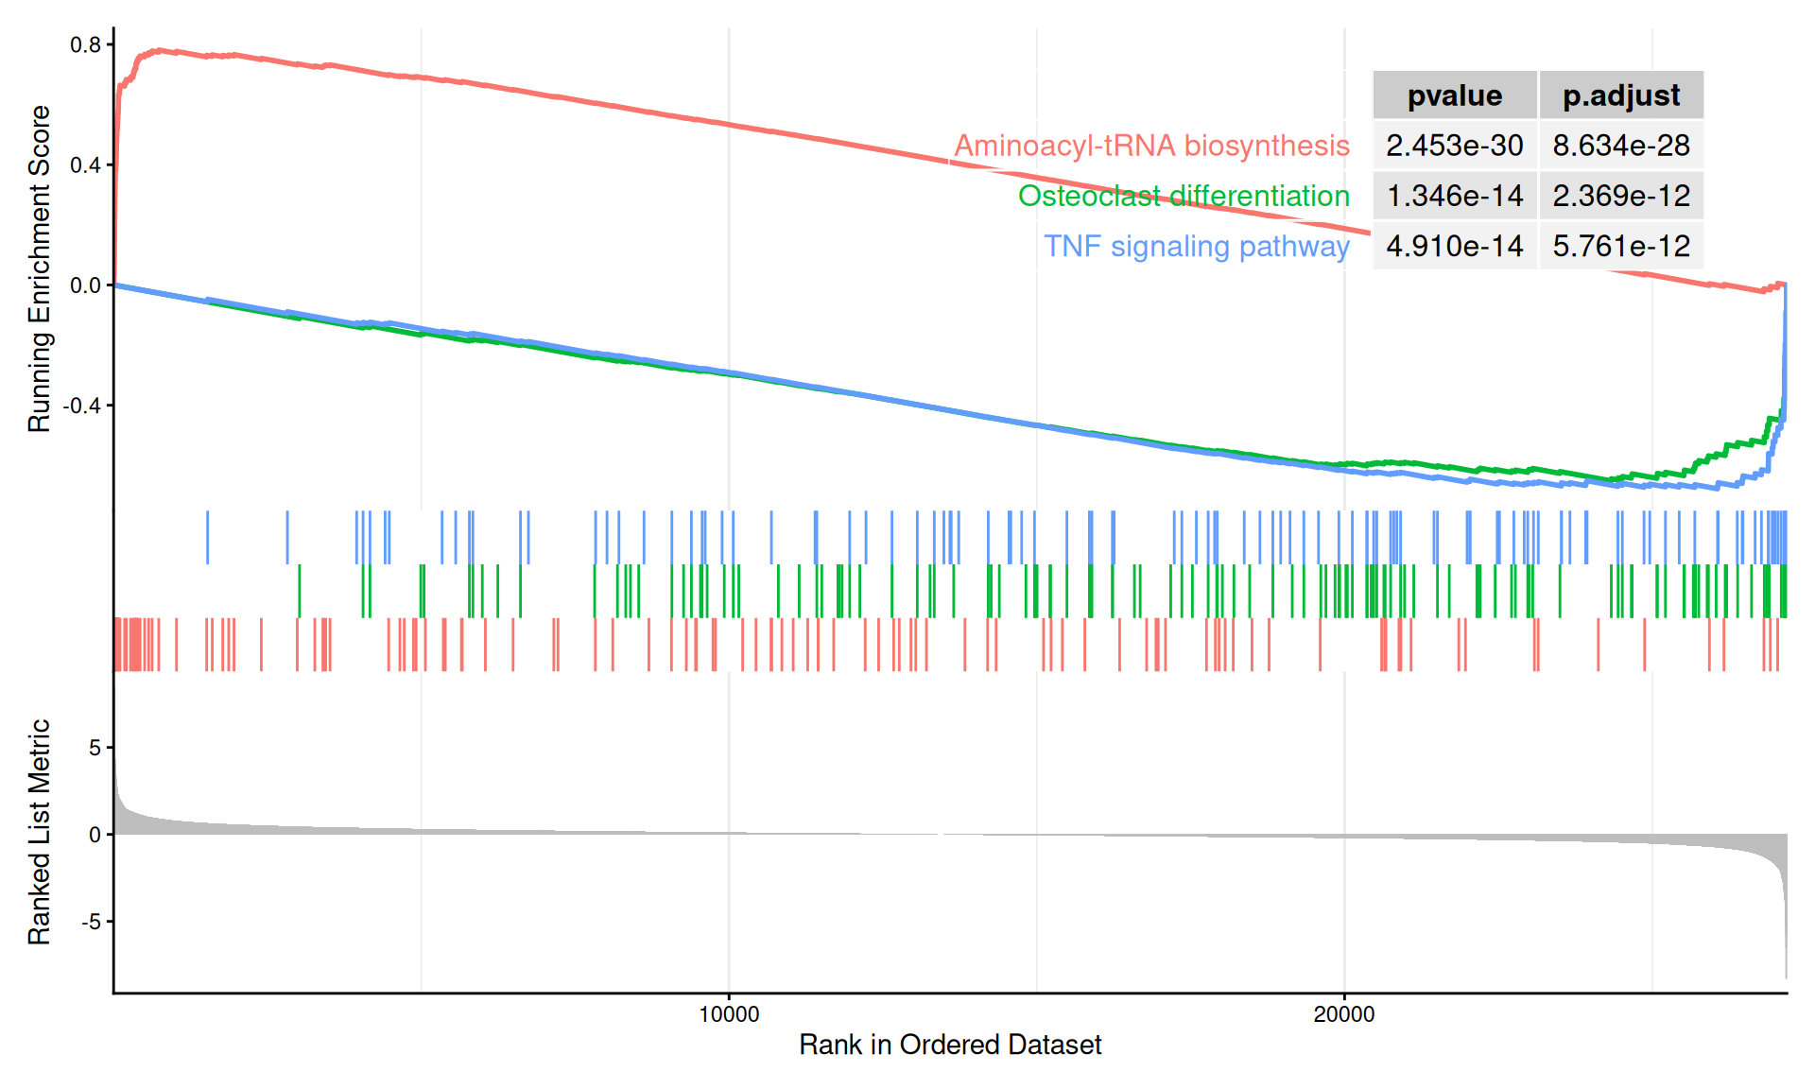Select the 4.910e-14 pvalue cell
The width and height of the screenshot is (1815, 1089).
point(1454,246)
